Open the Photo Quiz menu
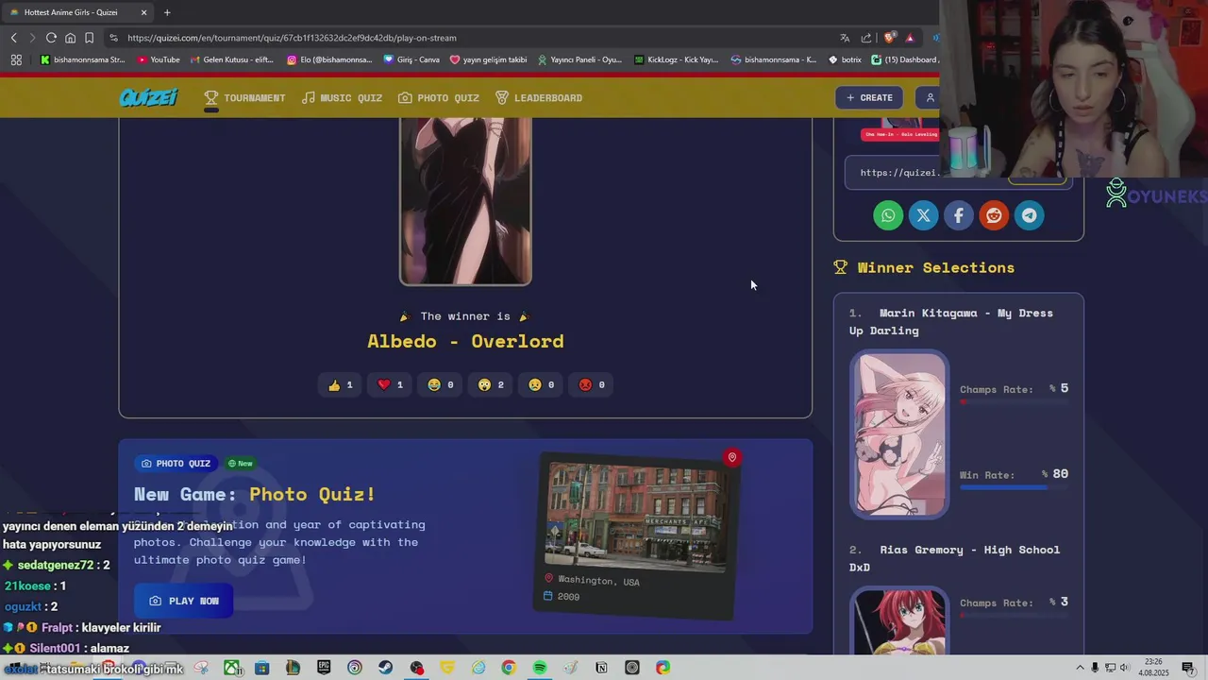Viewport: 1208px width, 680px height. 439,98
